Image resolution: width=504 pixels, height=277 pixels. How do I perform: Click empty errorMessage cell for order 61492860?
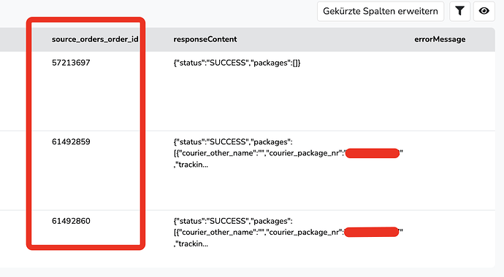pos(450,239)
